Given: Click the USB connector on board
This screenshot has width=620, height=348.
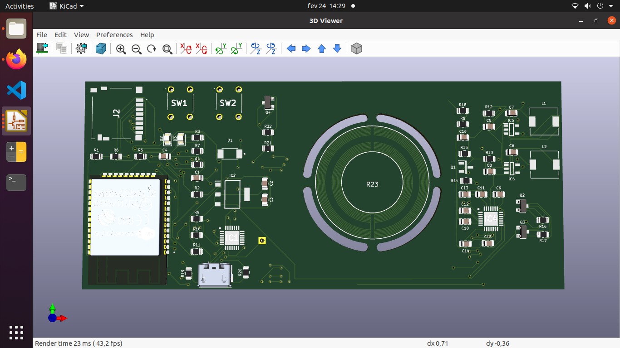Looking at the screenshot, I should pos(215,275).
